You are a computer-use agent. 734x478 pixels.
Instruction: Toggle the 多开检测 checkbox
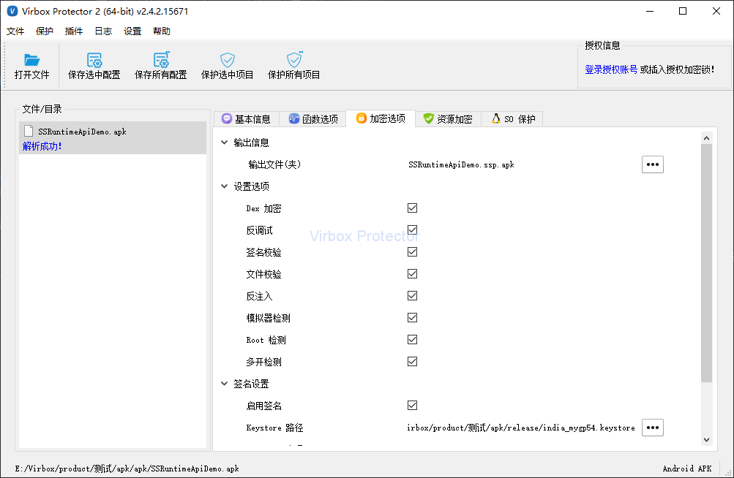click(x=413, y=362)
